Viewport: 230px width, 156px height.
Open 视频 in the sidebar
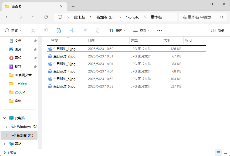pyautogui.click(x=18, y=67)
